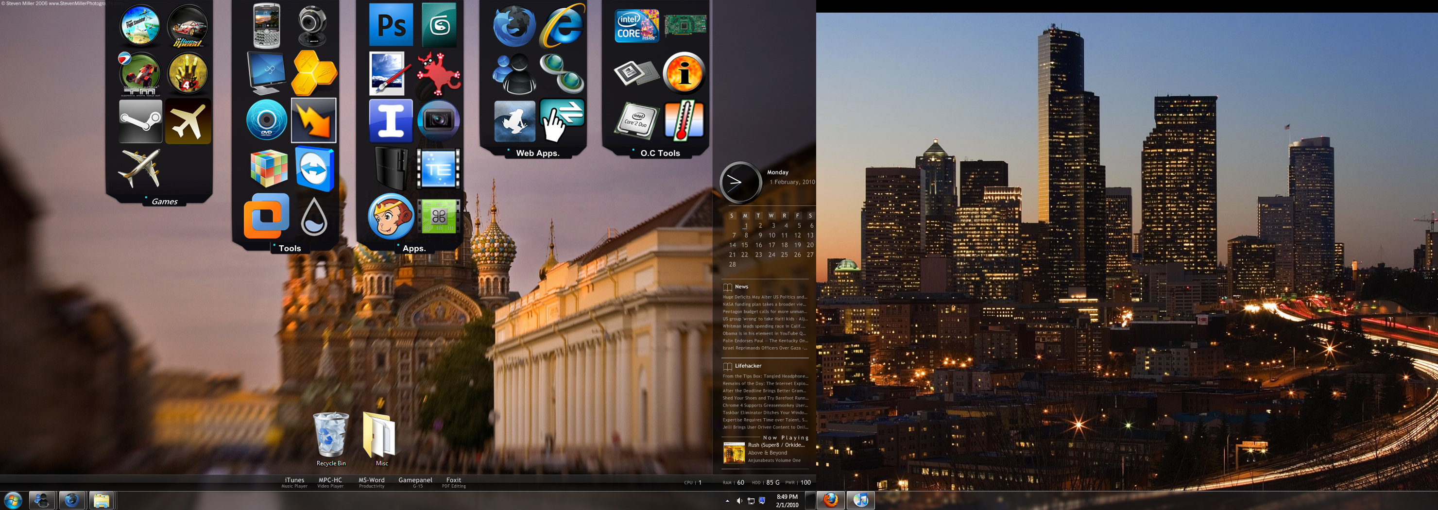Click the analog clock widget
1438x510 pixels.
[x=740, y=182]
